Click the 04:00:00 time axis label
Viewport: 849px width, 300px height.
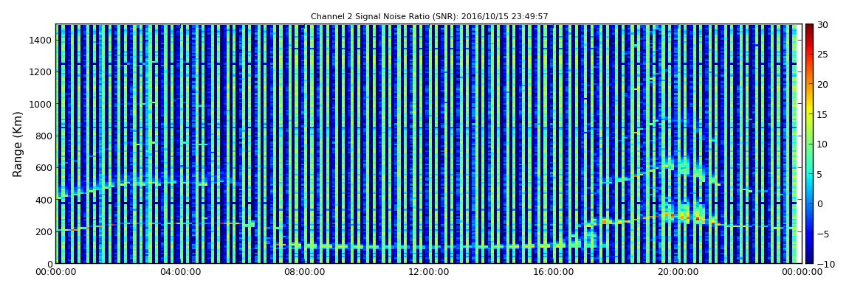coord(181,272)
